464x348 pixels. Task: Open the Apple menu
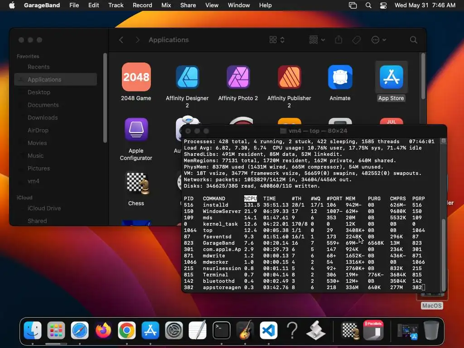12,5
